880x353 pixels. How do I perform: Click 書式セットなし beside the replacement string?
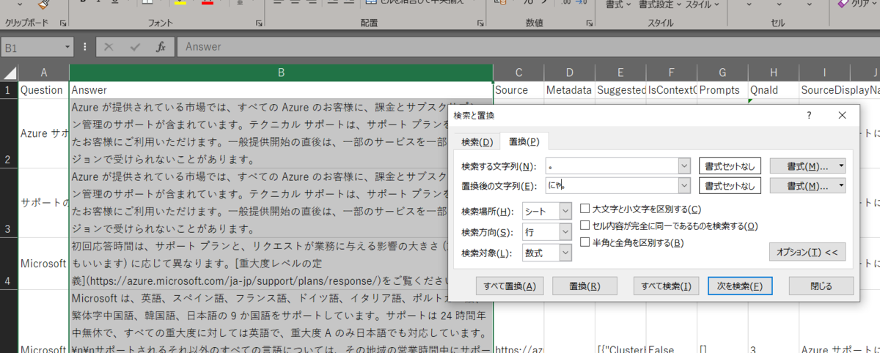click(730, 186)
